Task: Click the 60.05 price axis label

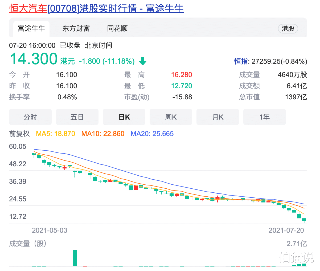Action: coord(18,146)
